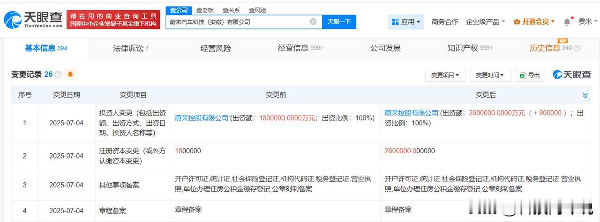Click the 变更记录 section title
The height and width of the screenshot is (222, 600).
pos(26,74)
